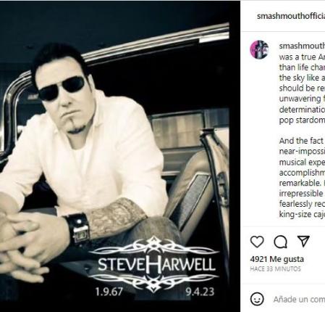Open the comment bubble icon
The height and width of the screenshot is (312, 325).
pyautogui.click(x=280, y=242)
